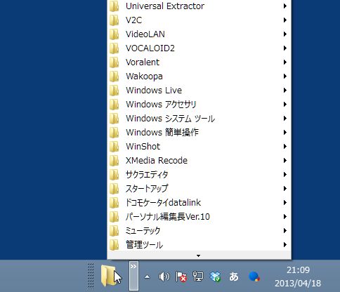The image size is (340, 292).
Task: Open the スタートアップ folder entry
Action: point(199,189)
